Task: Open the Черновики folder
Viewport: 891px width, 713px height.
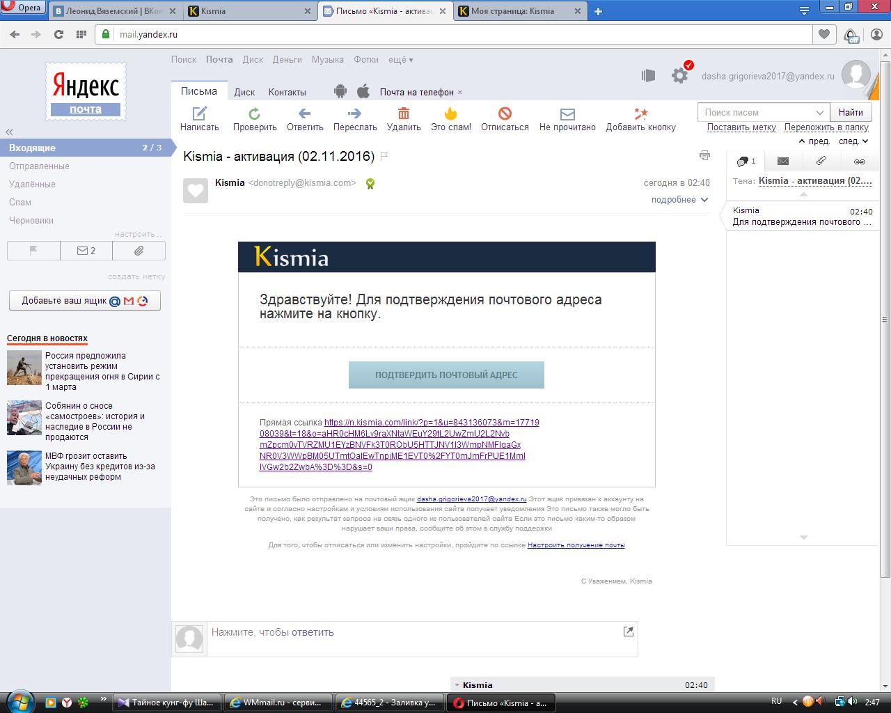Action: [x=31, y=221]
